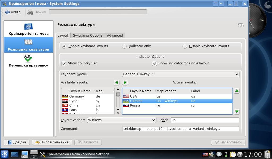
Task: Select the Russia layout row
Action: [x=177, y=105]
